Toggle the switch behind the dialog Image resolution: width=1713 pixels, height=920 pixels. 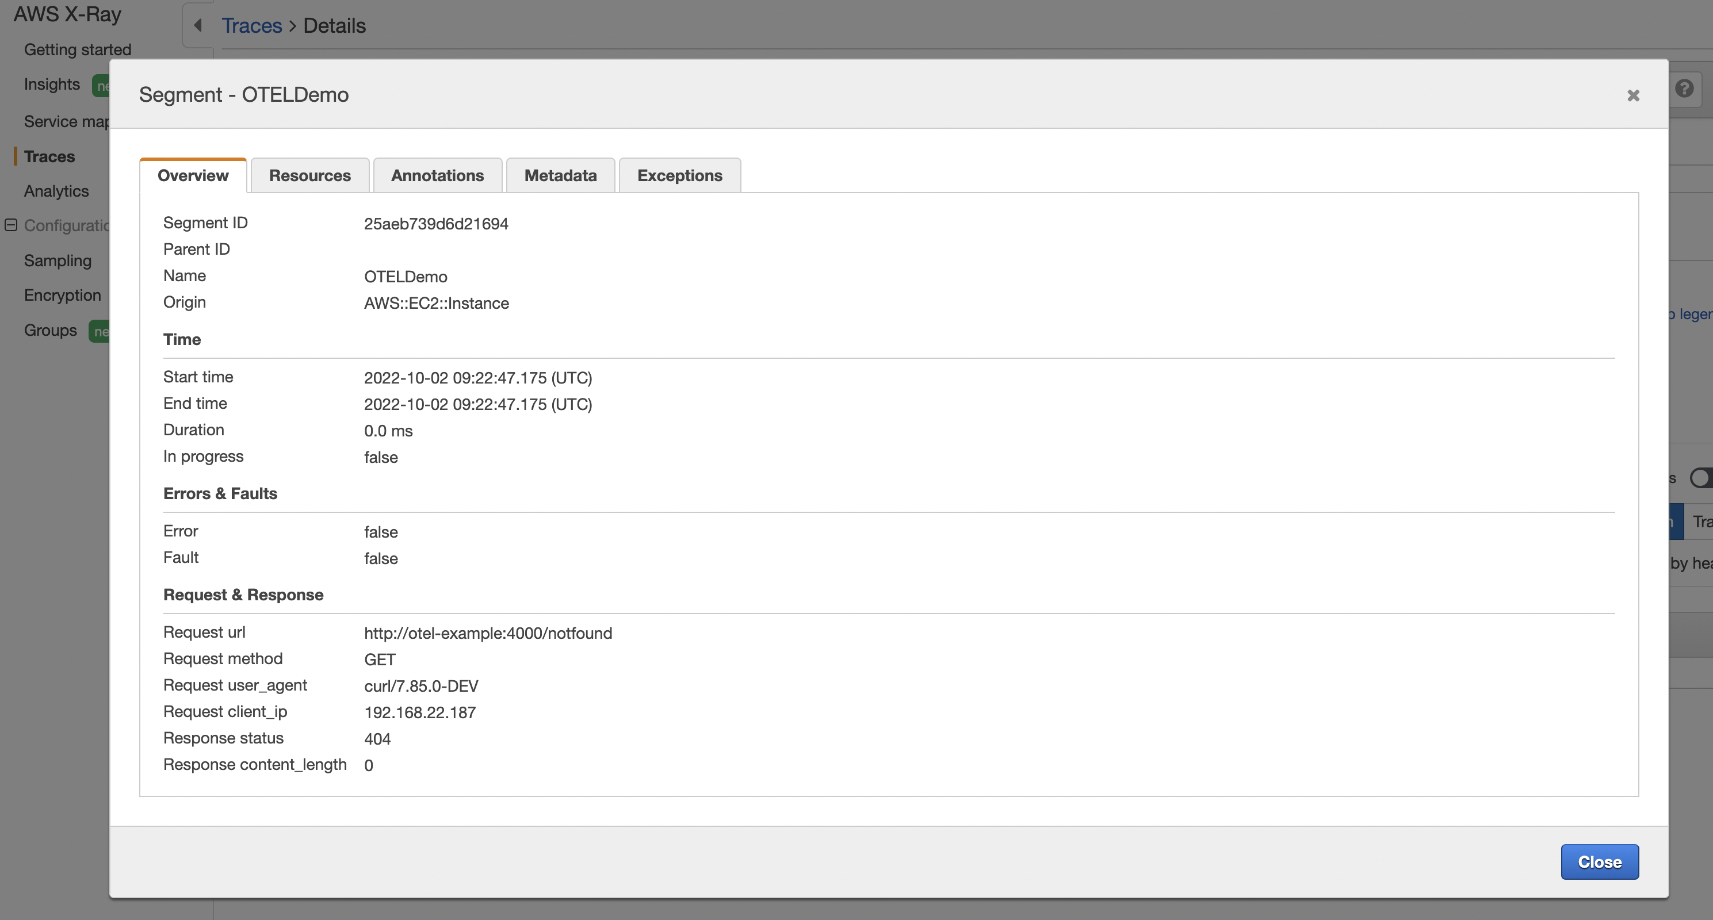(1701, 477)
